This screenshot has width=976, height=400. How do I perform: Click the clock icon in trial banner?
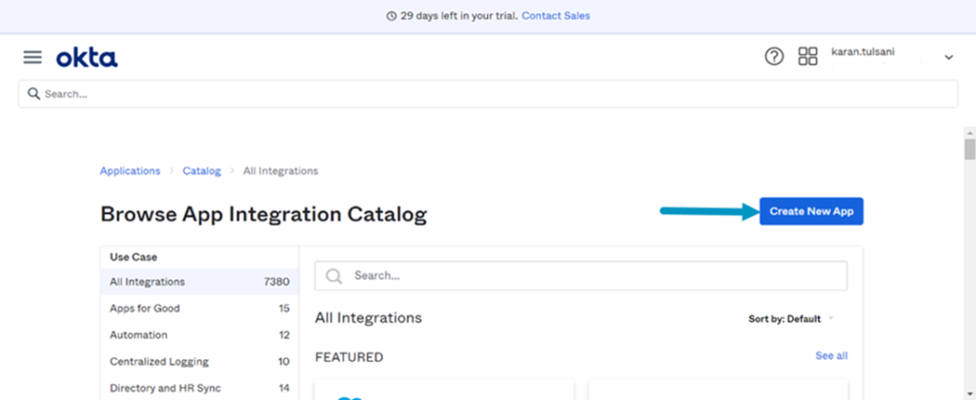(391, 16)
